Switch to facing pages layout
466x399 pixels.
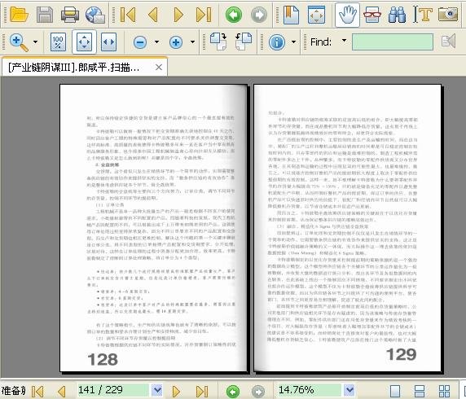(x=444, y=392)
